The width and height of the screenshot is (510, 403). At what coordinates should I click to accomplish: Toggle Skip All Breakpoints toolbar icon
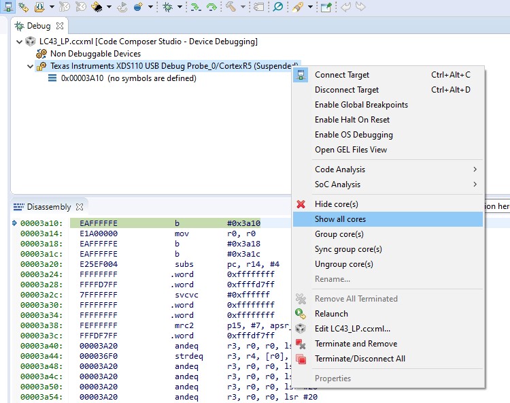coord(277,7)
